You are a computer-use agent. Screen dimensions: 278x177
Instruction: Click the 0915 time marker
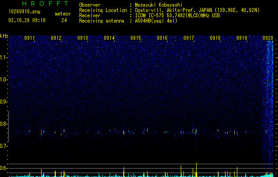pos(136,38)
